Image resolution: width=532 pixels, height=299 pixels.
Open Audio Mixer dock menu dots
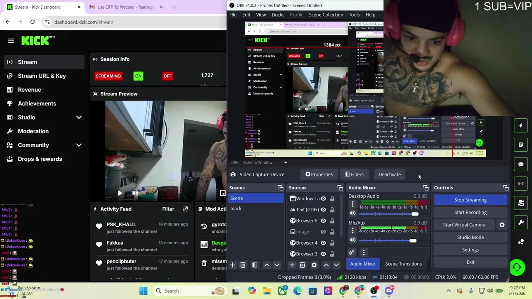(x=364, y=252)
